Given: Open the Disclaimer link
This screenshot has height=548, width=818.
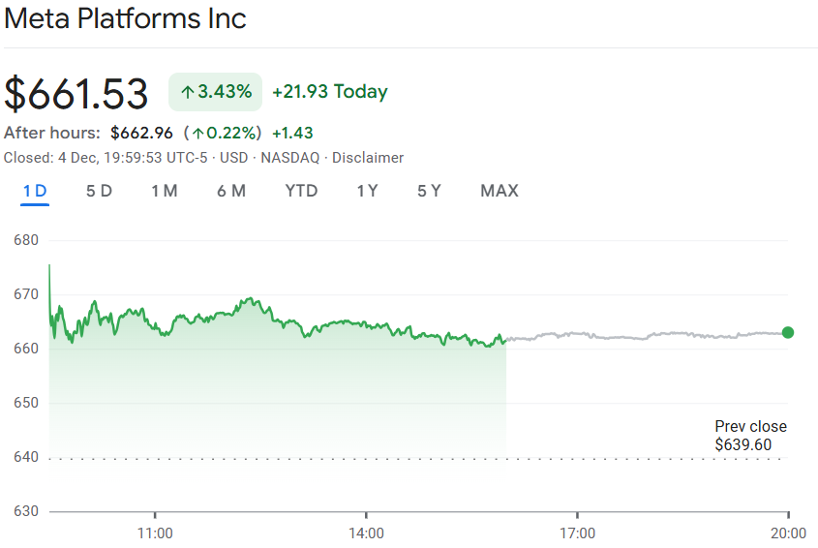Looking at the screenshot, I should tap(367, 158).
